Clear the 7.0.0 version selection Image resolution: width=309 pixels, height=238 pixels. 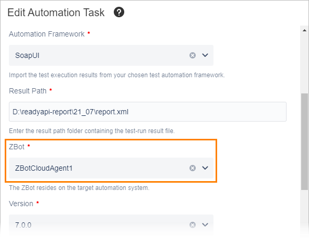(193, 225)
